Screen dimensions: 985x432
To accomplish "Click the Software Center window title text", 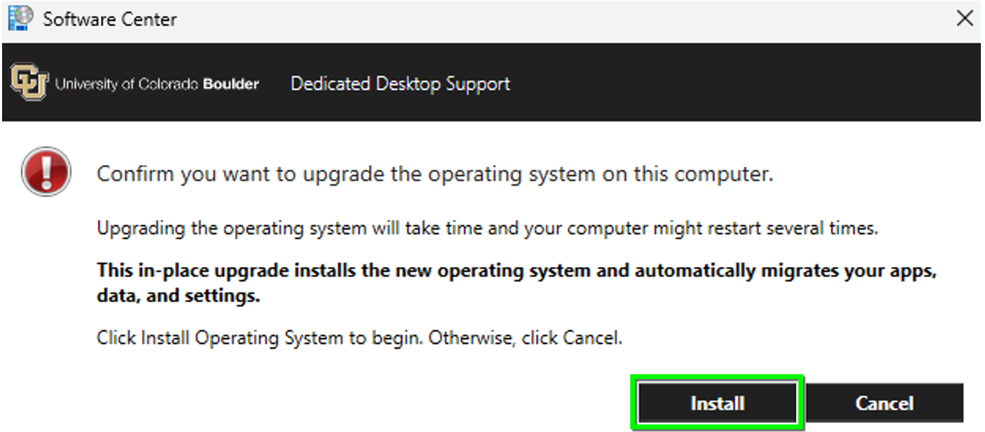I will click(110, 19).
